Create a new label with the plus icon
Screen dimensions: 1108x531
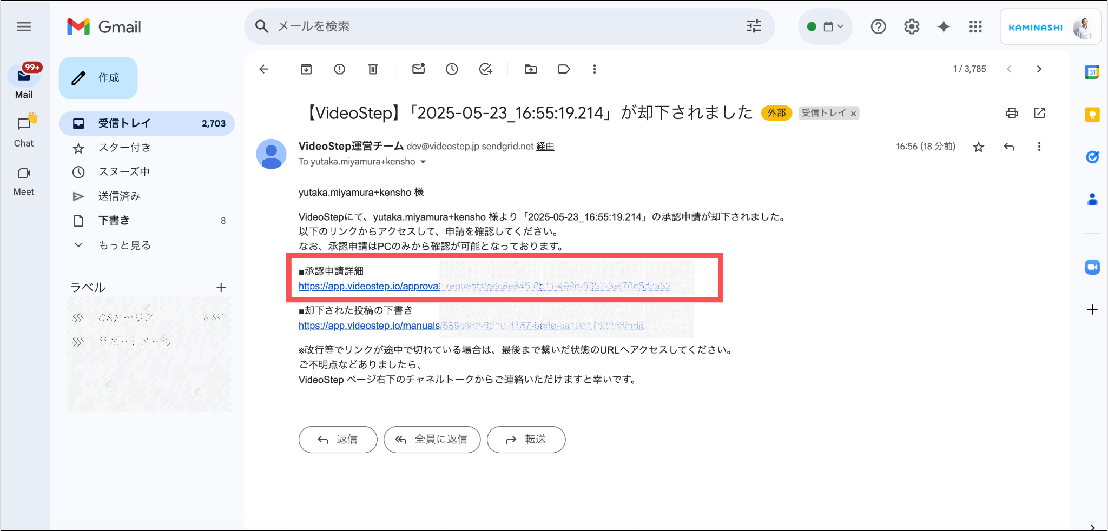221,288
